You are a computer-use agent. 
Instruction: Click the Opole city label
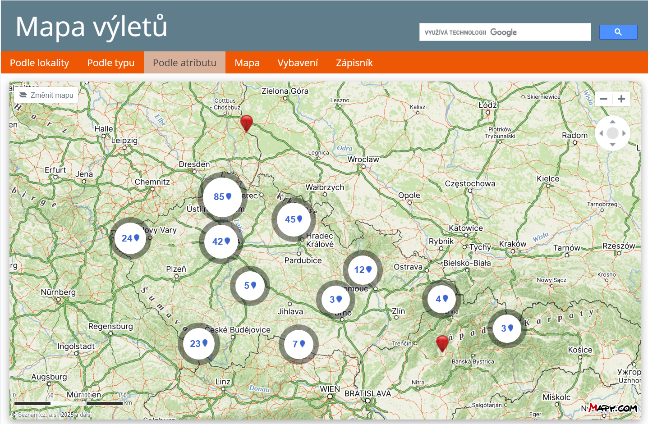click(x=409, y=196)
